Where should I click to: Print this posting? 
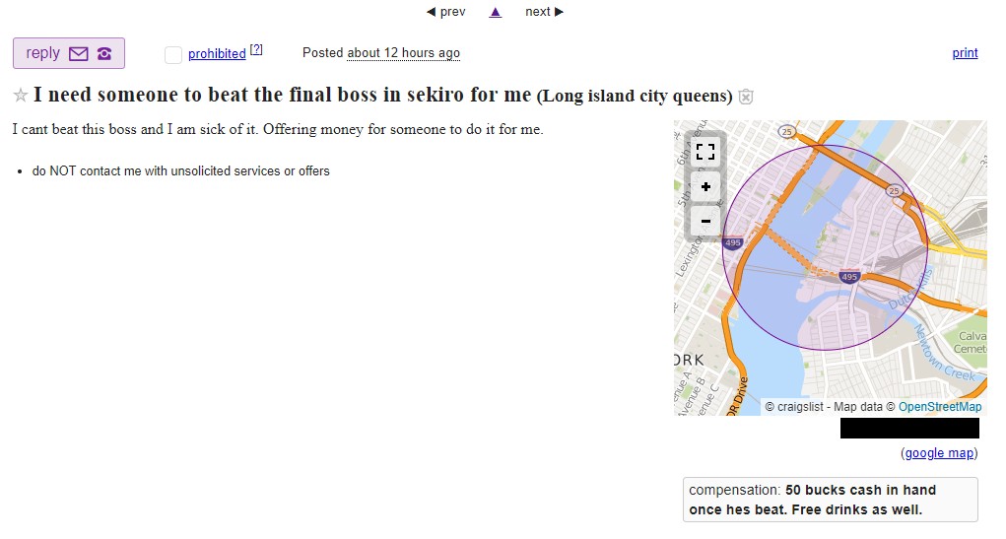[965, 52]
